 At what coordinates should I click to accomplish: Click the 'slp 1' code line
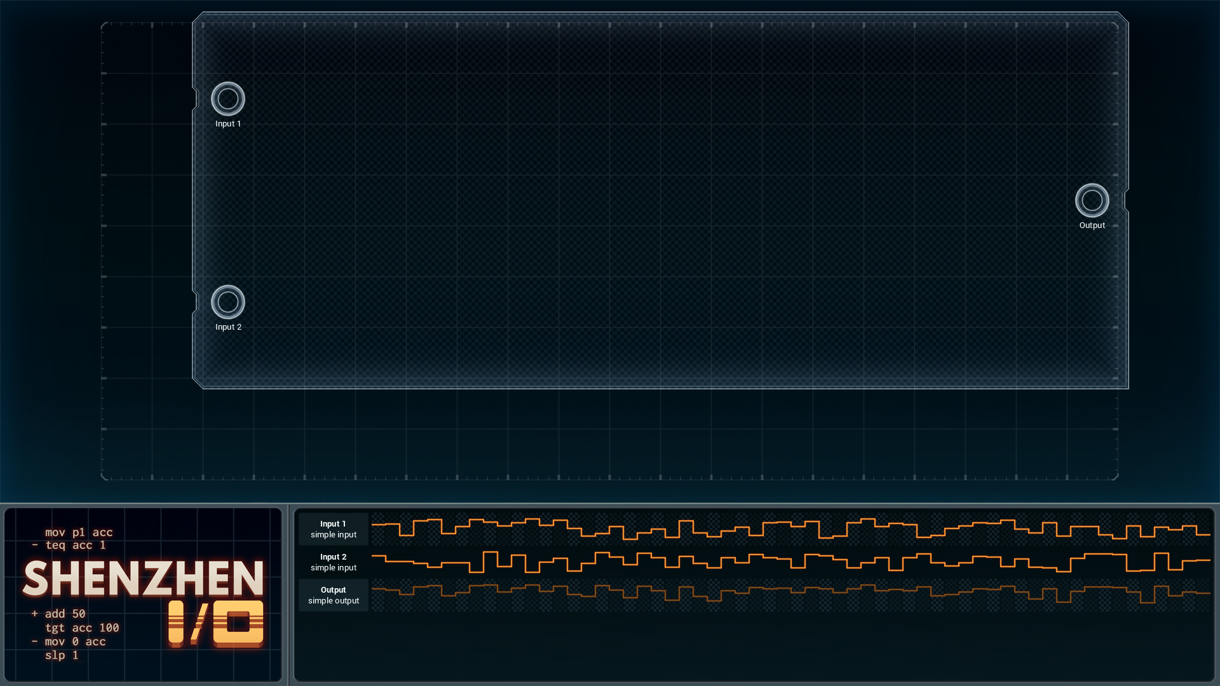tap(62, 655)
